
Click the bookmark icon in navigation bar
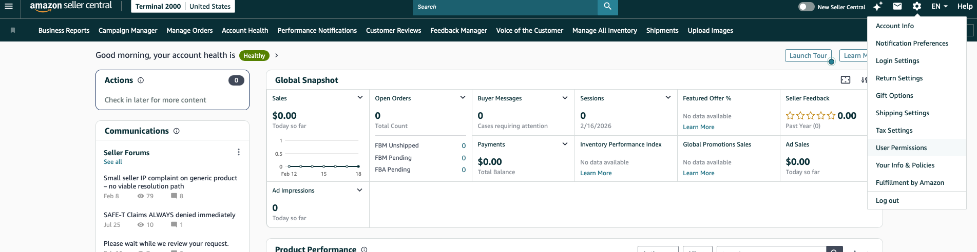(13, 30)
